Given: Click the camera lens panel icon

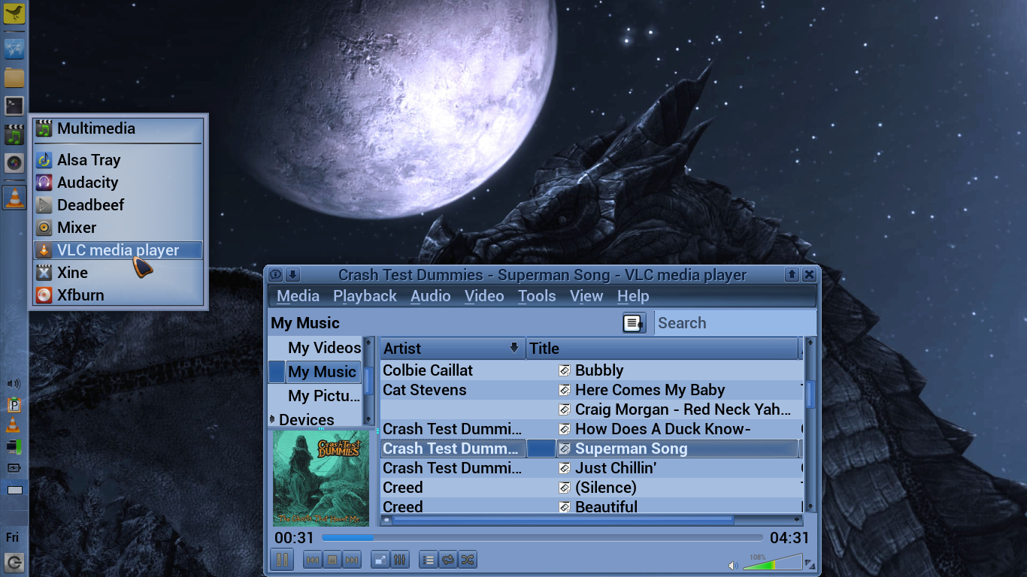Looking at the screenshot, I should (14, 163).
